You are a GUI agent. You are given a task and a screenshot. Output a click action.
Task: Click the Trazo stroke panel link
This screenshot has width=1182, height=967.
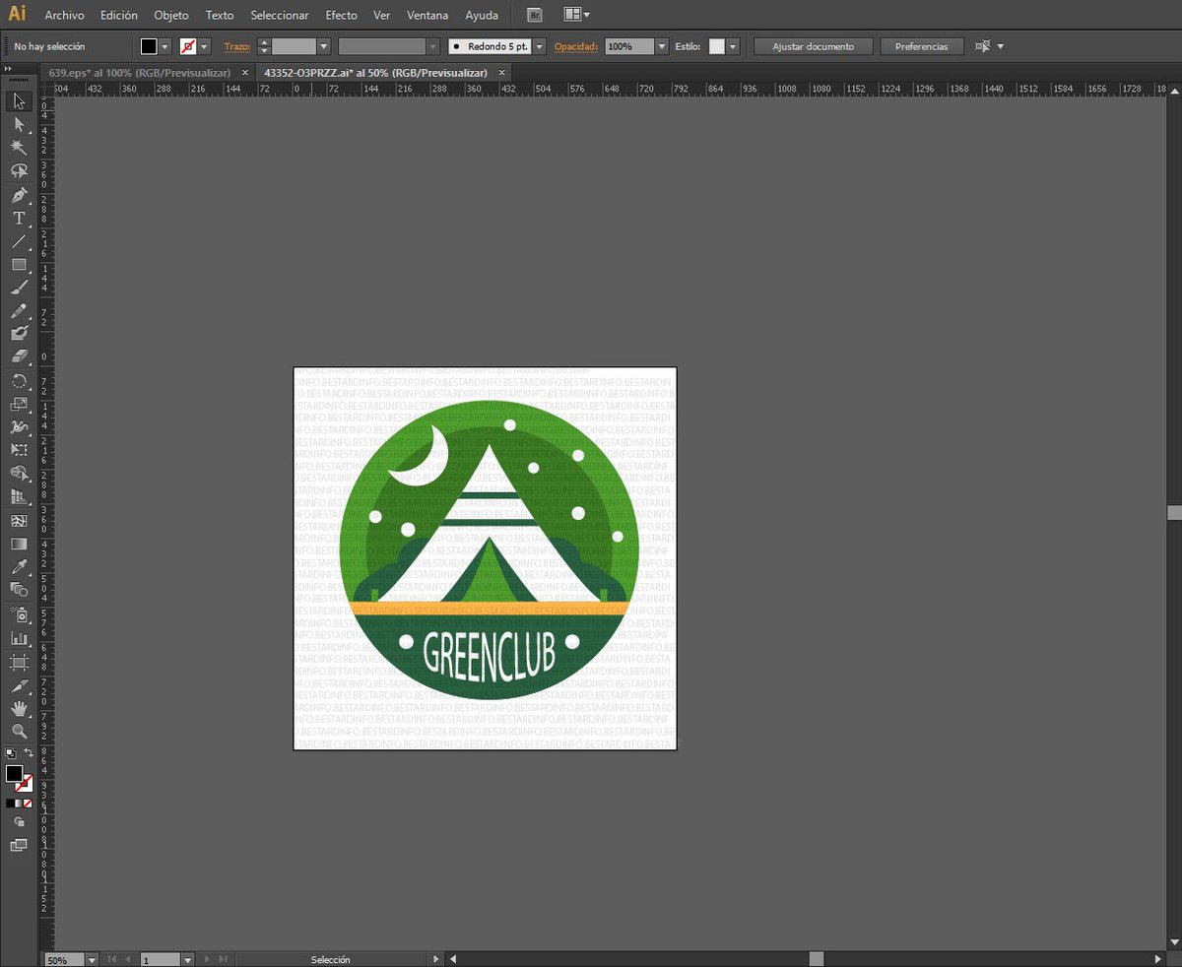(x=236, y=46)
